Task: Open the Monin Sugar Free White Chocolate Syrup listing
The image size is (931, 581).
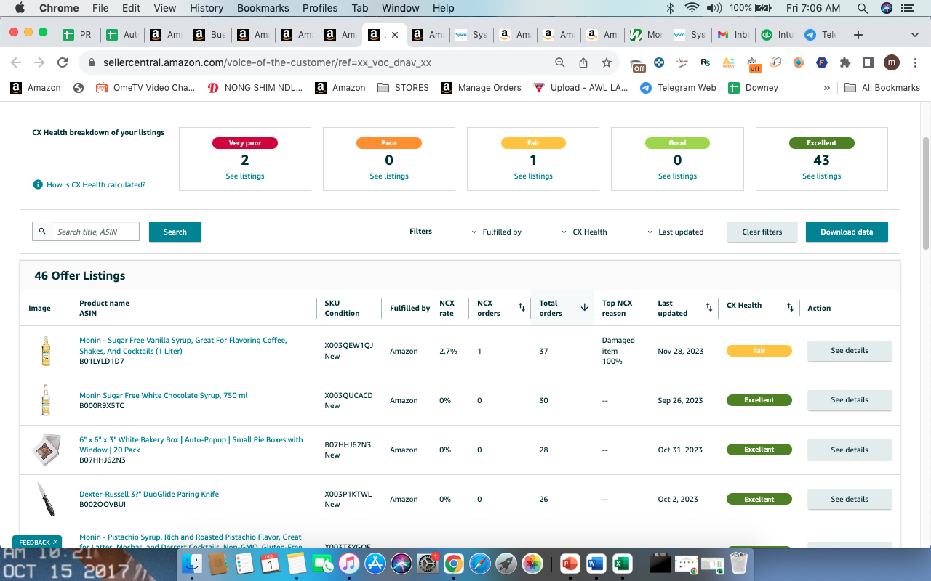Action: 163,396
